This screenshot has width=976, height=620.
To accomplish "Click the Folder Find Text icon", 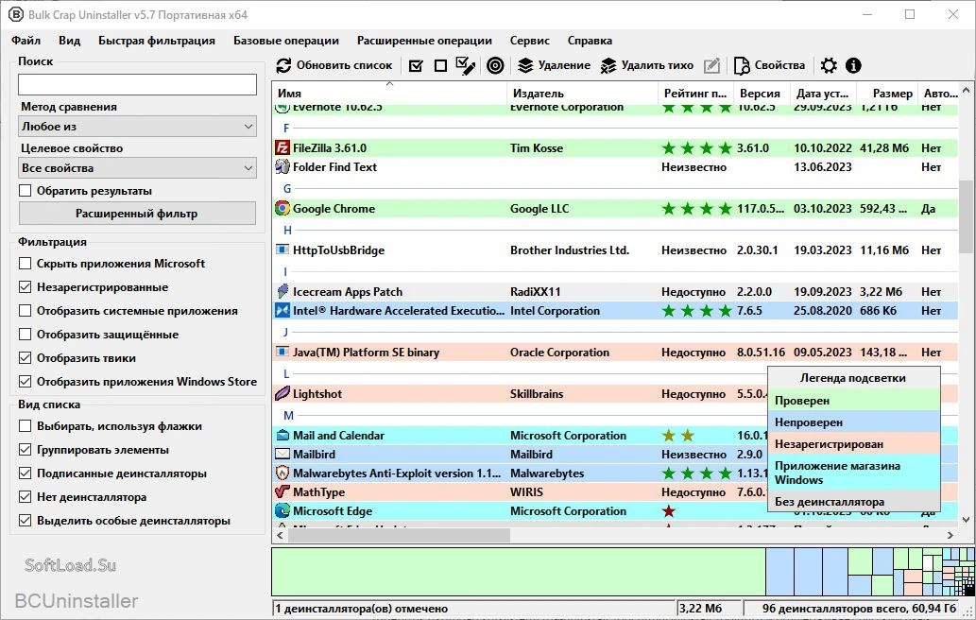I will [x=283, y=167].
